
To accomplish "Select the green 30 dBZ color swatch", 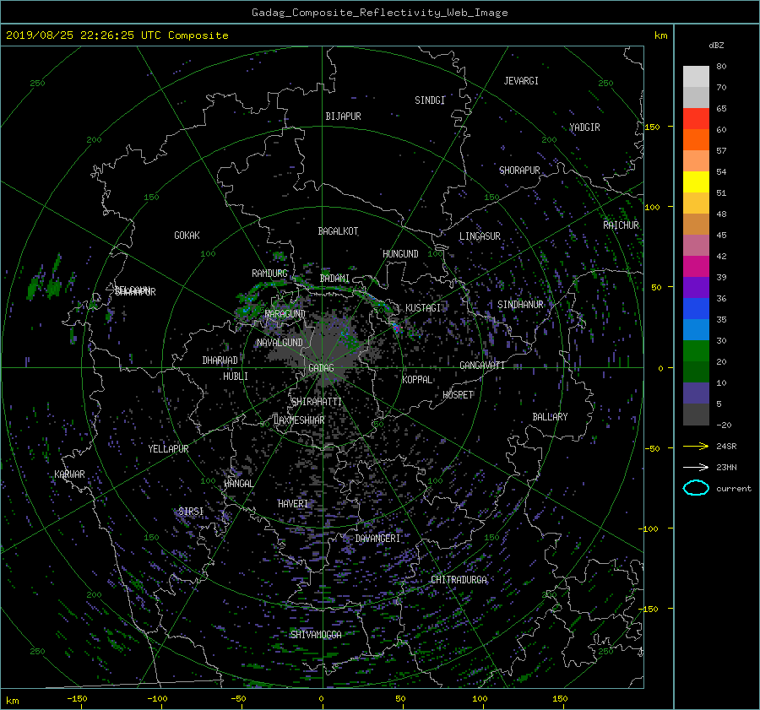I will tap(696, 350).
